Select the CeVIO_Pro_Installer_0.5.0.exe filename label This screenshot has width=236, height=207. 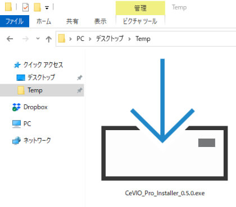165,193
